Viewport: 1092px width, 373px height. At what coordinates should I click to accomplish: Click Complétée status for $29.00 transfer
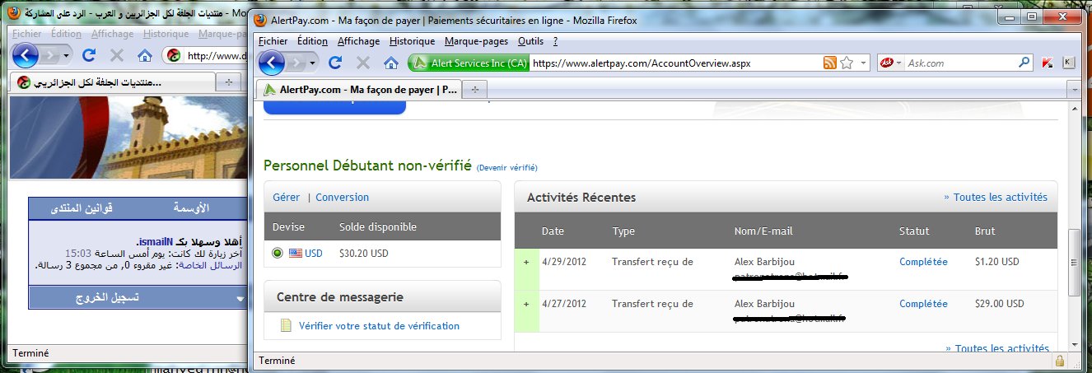923,304
